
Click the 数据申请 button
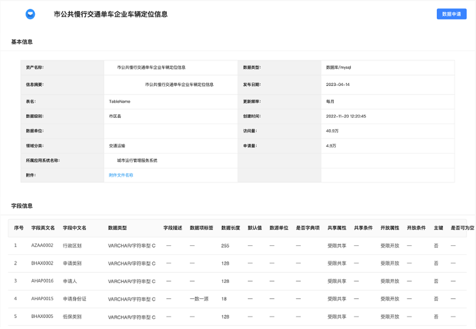coord(451,14)
